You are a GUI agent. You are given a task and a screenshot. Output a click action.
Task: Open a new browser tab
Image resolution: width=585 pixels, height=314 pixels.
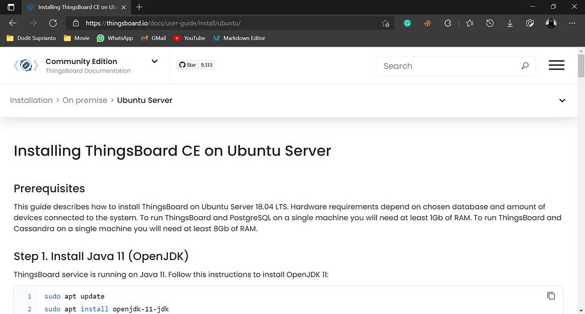pyautogui.click(x=139, y=7)
